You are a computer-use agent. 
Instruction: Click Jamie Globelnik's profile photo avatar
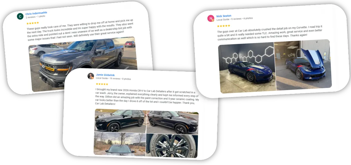tap(91, 76)
